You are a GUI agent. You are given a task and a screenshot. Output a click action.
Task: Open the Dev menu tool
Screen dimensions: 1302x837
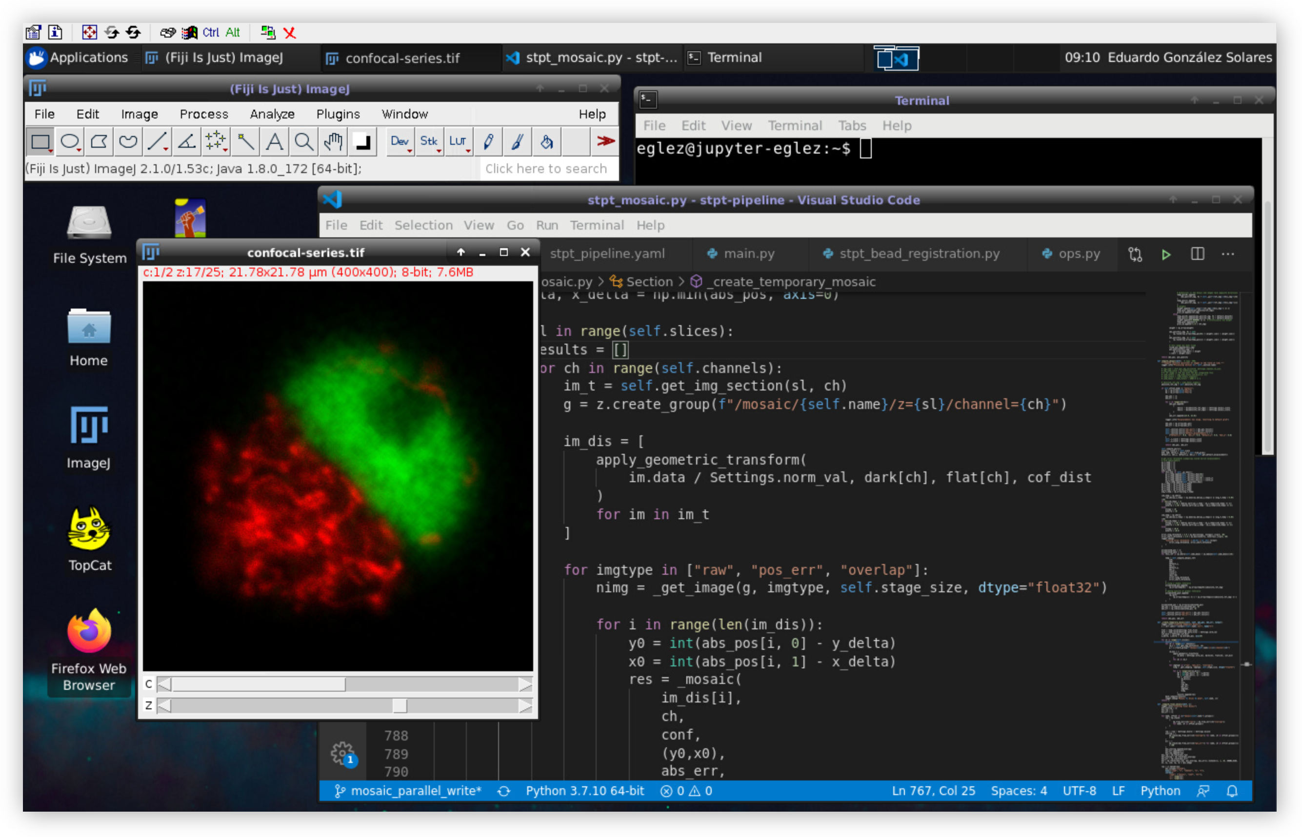(x=401, y=142)
